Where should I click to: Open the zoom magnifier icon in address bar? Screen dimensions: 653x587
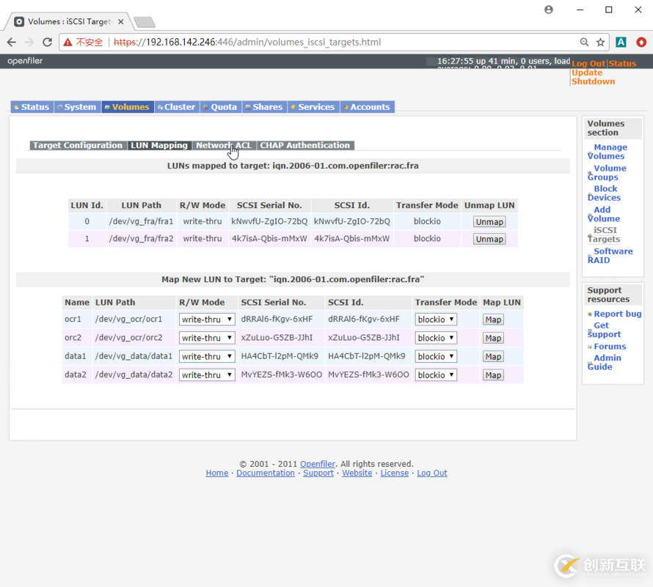click(x=584, y=43)
